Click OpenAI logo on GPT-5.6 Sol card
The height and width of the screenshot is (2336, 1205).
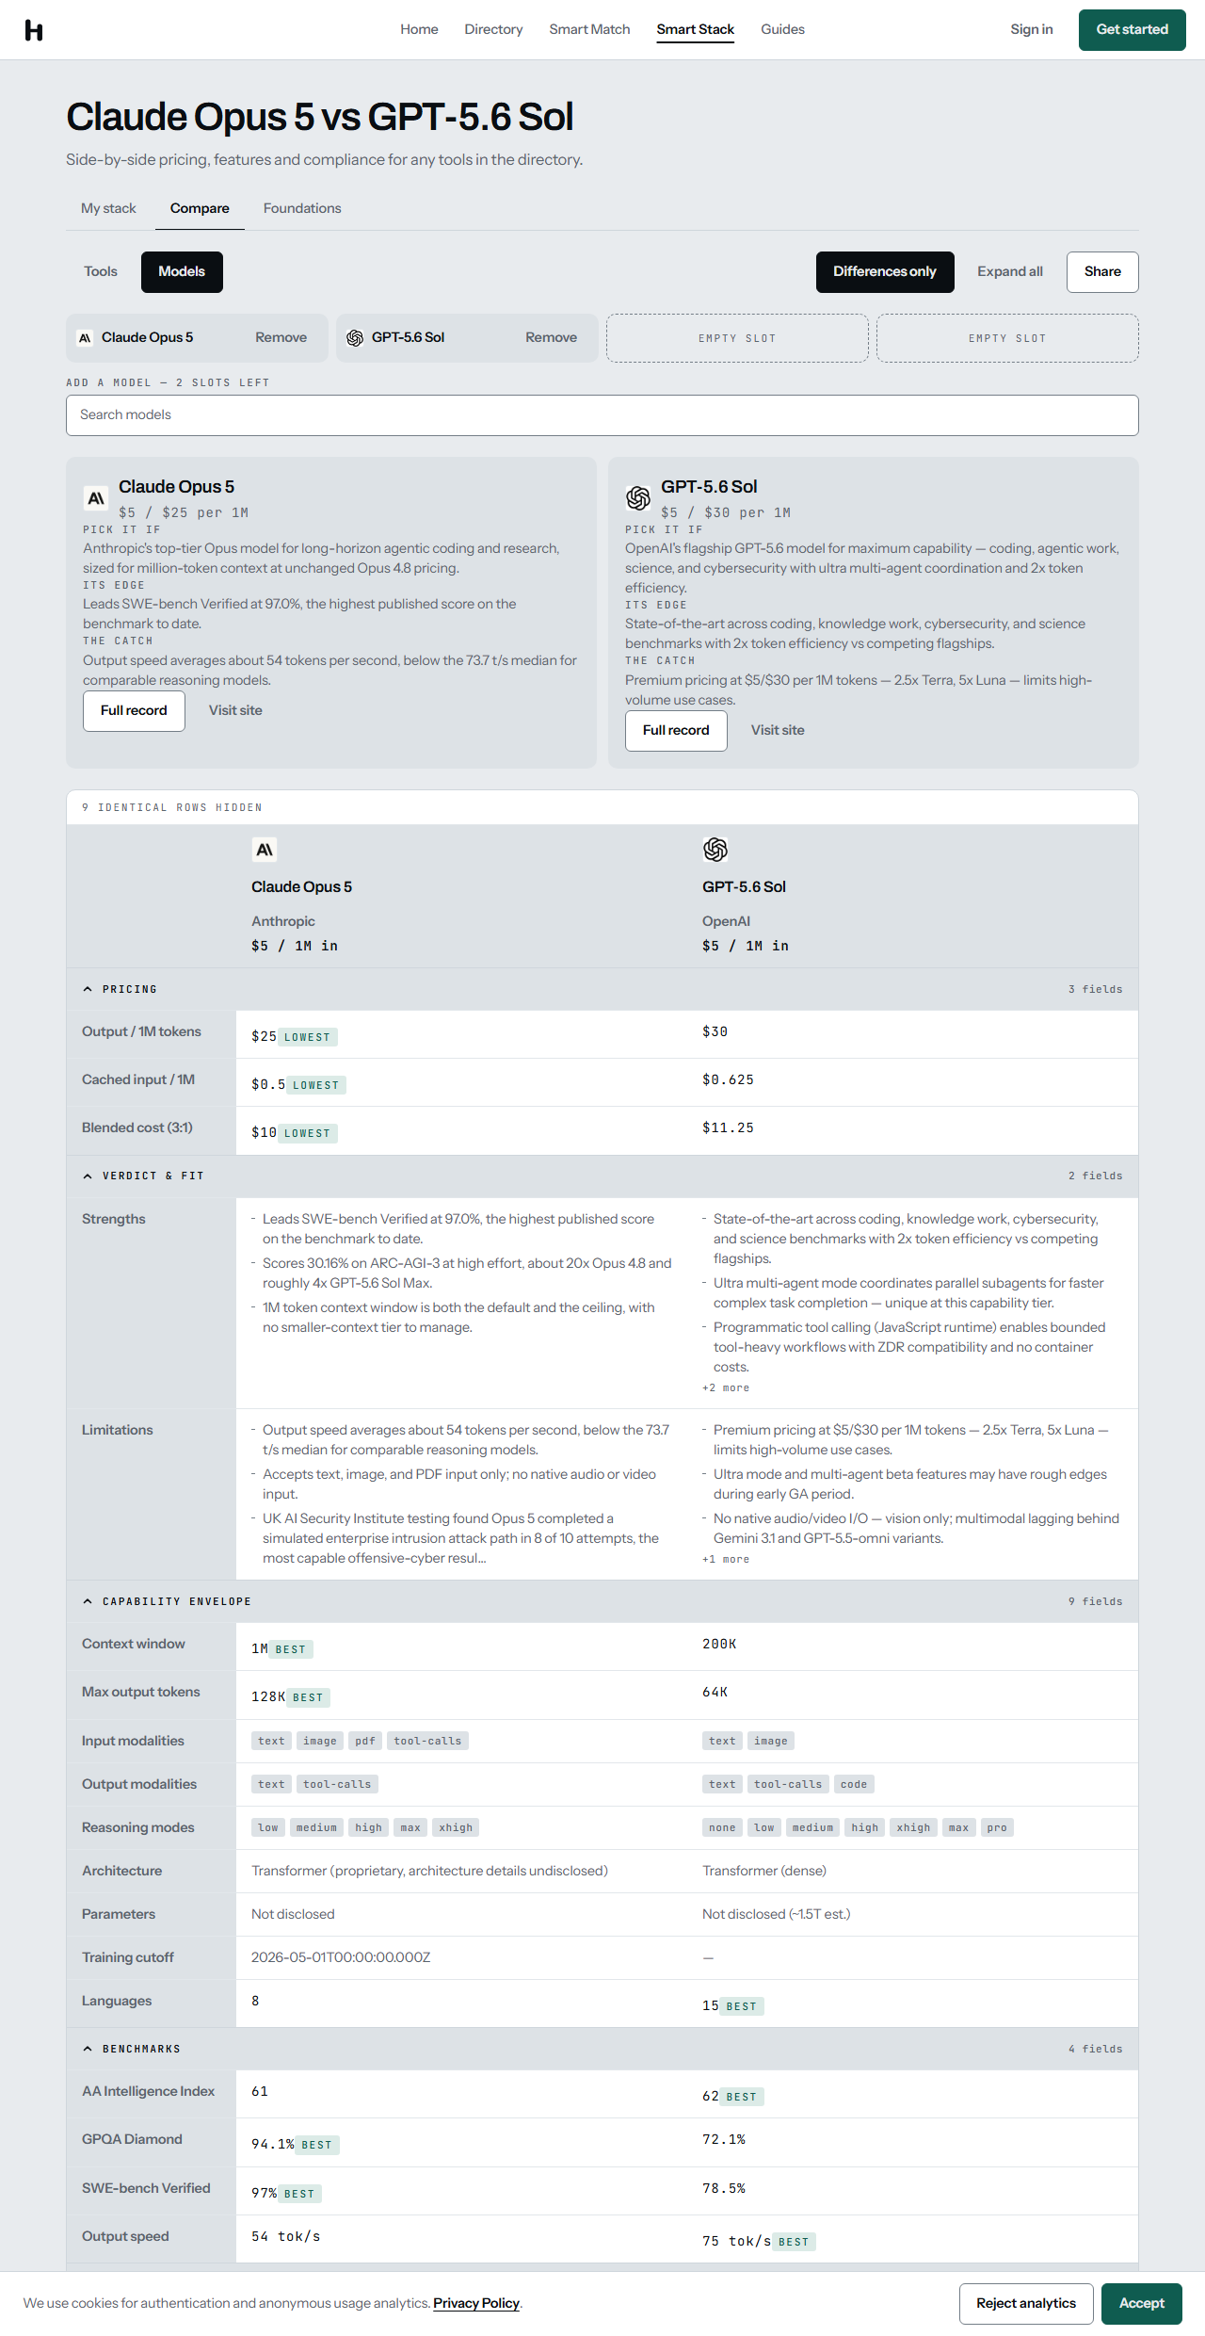(638, 498)
